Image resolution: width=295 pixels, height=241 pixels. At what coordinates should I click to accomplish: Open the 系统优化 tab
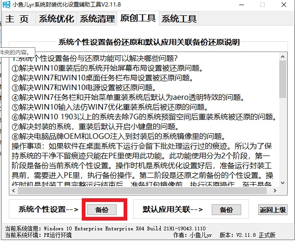pyautogui.click(x=57, y=19)
